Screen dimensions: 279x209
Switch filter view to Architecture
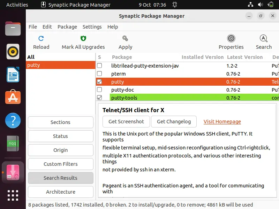point(60,192)
